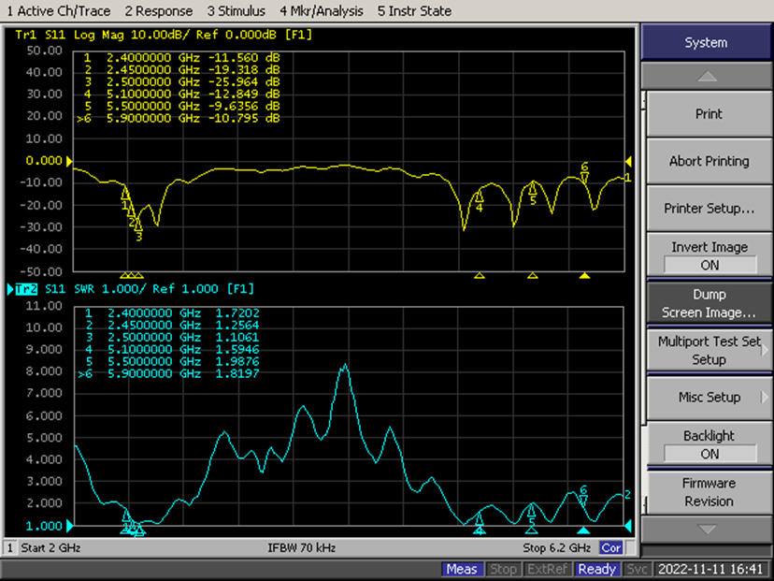Viewport: 774px width, 581px height.
Task: Select marker 6 on the Log Mag trace
Action: (585, 174)
